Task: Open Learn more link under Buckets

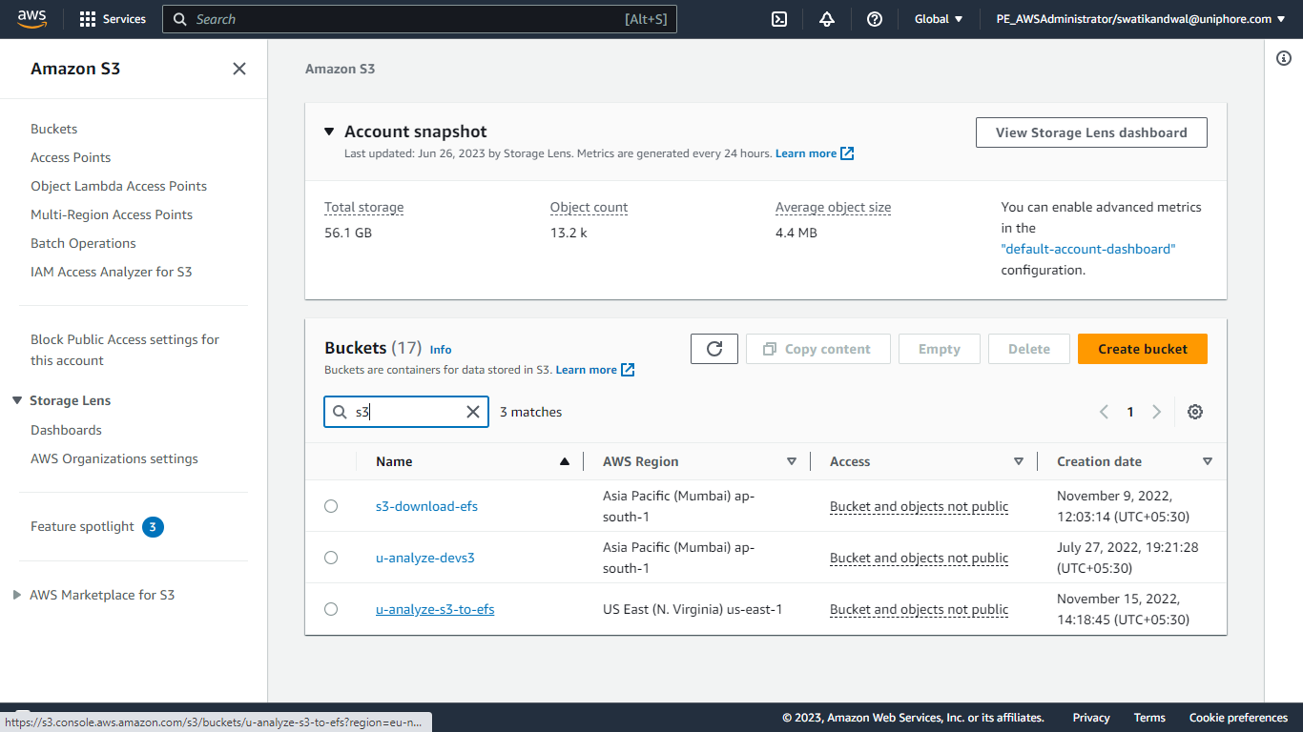Action: (595, 370)
